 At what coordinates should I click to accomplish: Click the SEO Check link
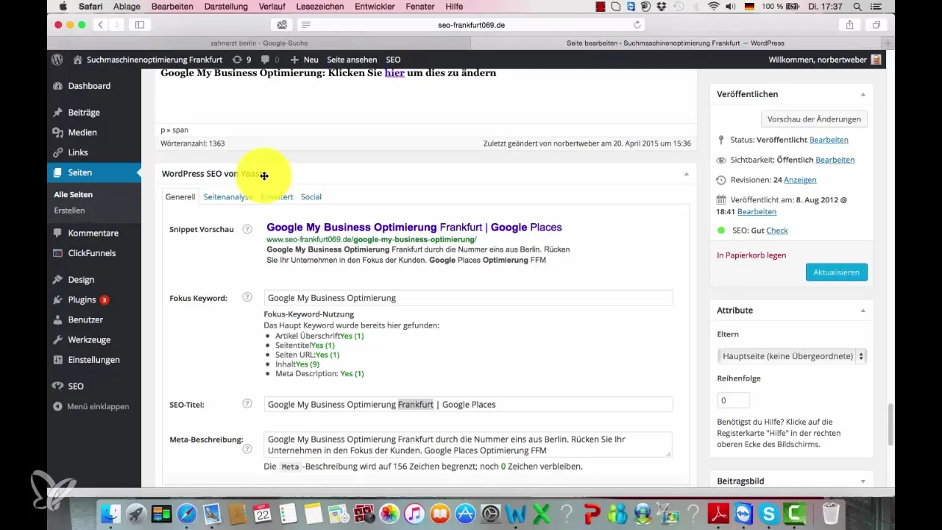(777, 230)
